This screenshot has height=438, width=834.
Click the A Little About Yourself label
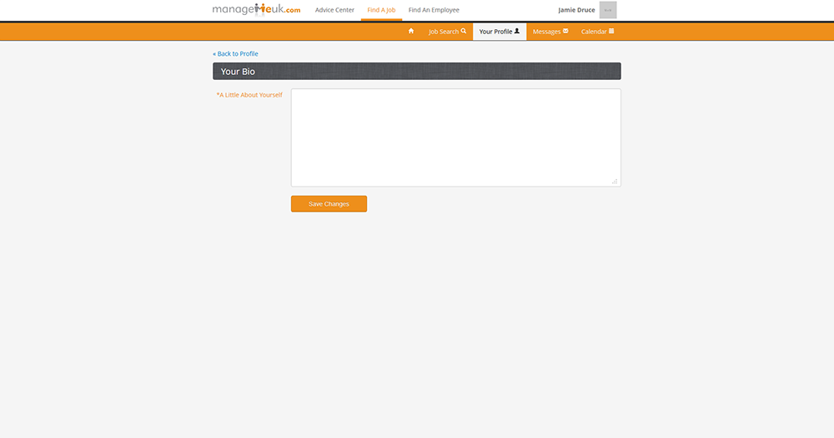pos(249,95)
